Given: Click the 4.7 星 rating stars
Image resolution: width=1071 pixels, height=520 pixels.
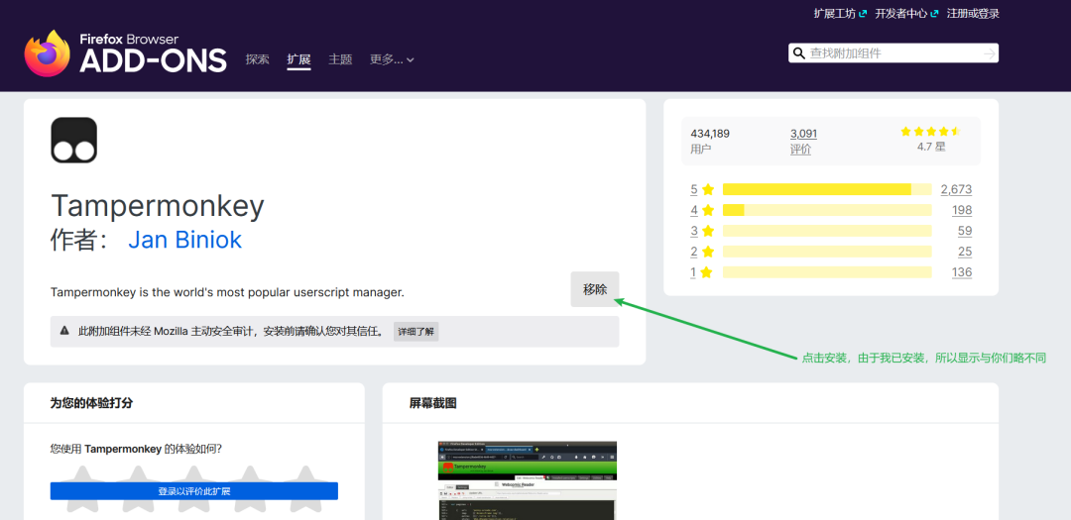Looking at the screenshot, I should tap(930, 131).
